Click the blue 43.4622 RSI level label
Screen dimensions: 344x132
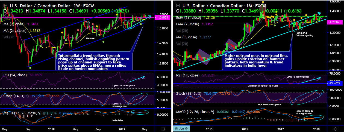(x=336, y=84)
